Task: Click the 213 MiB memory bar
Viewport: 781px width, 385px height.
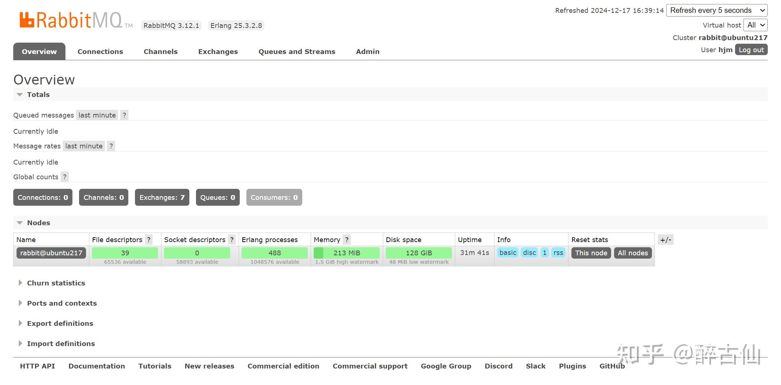Action: 347,253
